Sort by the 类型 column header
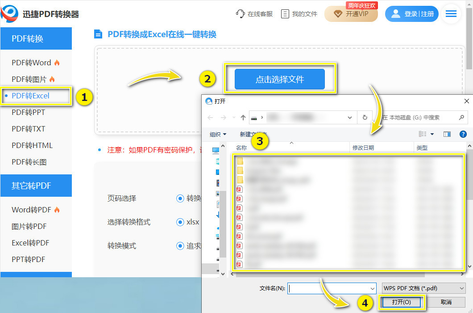The height and width of the screenshot is (313, 473). 439,148
